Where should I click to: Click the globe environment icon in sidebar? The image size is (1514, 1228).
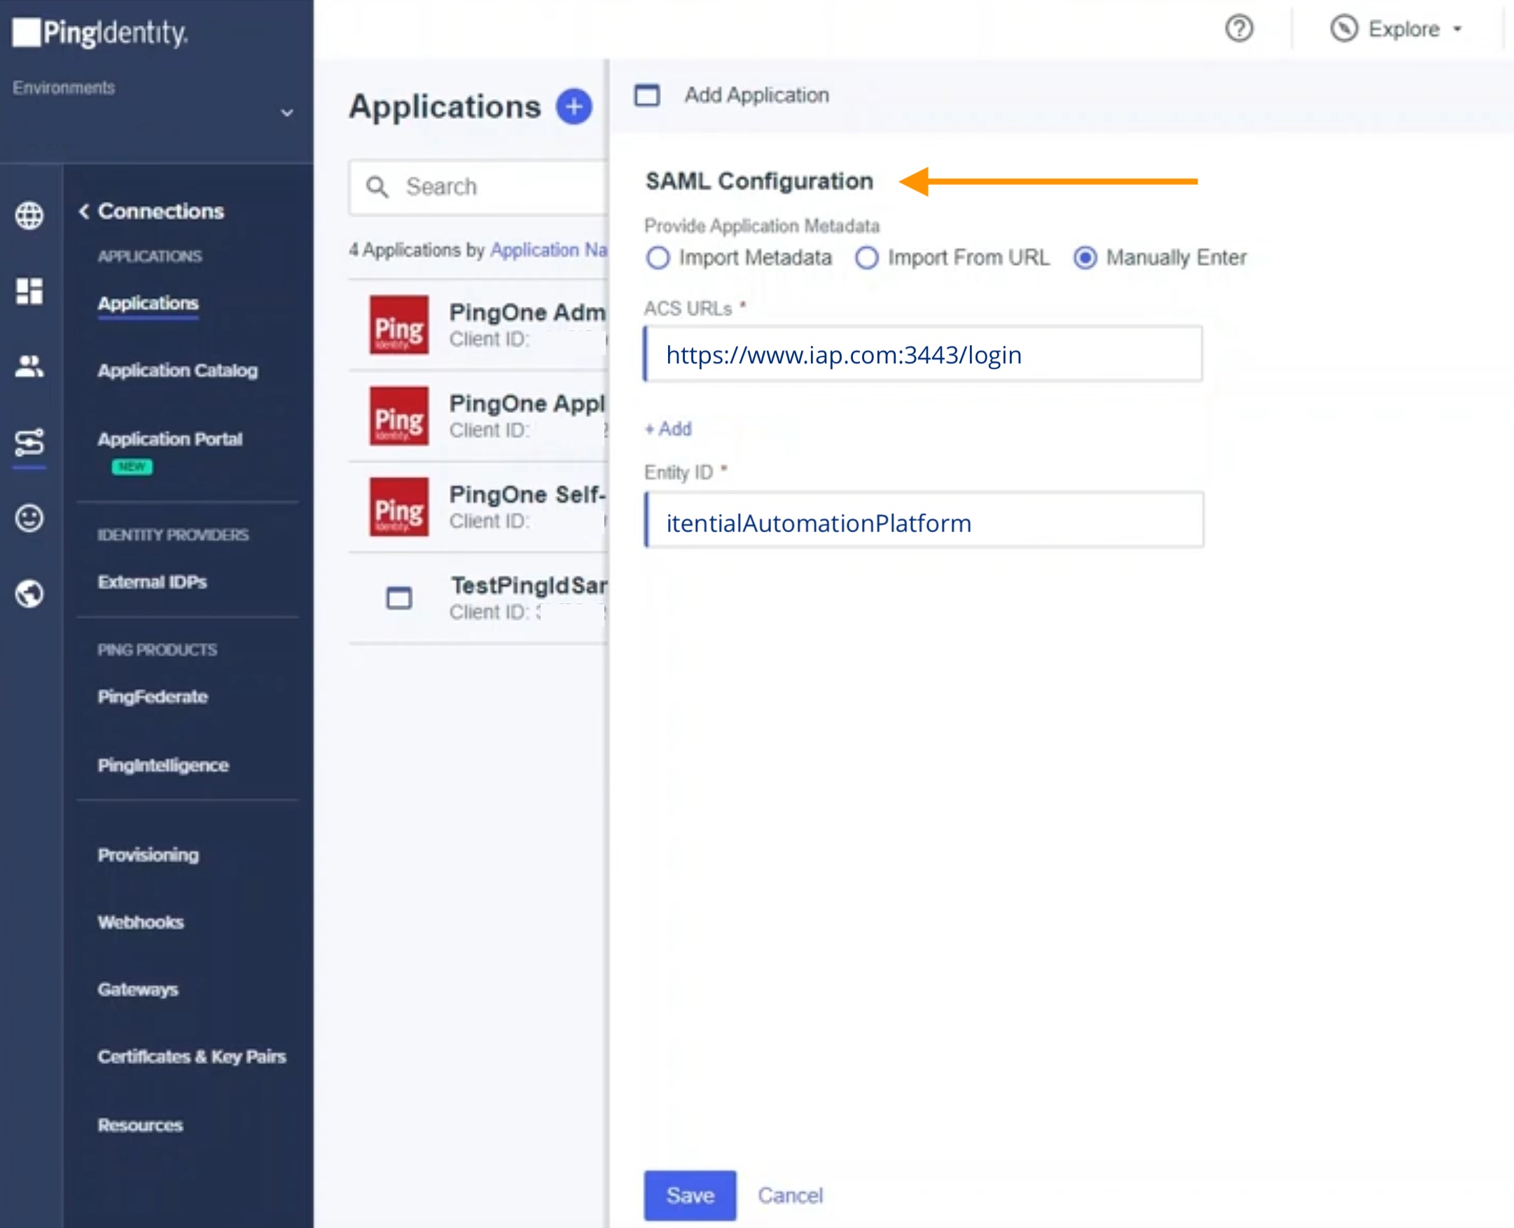coord(29,215)
